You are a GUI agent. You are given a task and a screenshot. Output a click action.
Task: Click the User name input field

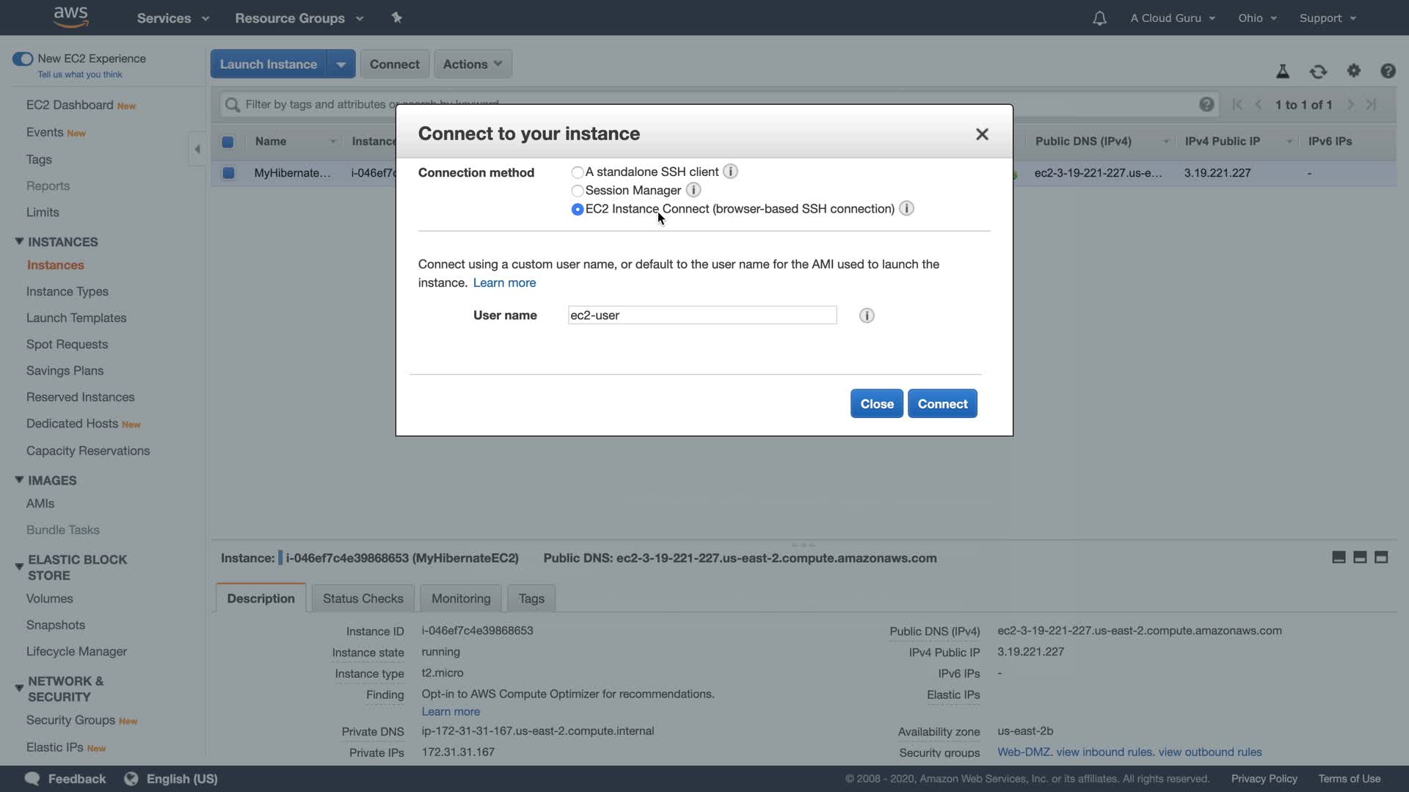pyautogui.click(x=702, y=315)
